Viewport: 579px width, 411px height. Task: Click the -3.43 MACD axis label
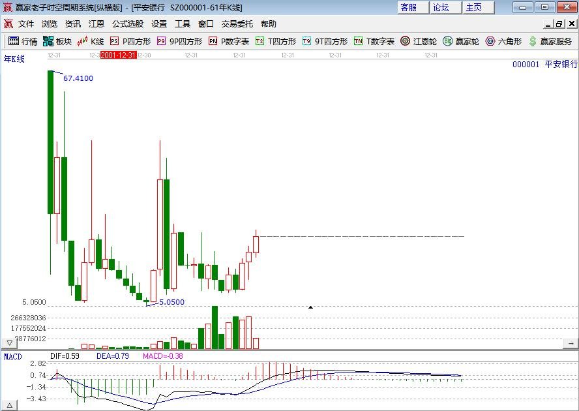pyautogui.click(x=37, y=399)
